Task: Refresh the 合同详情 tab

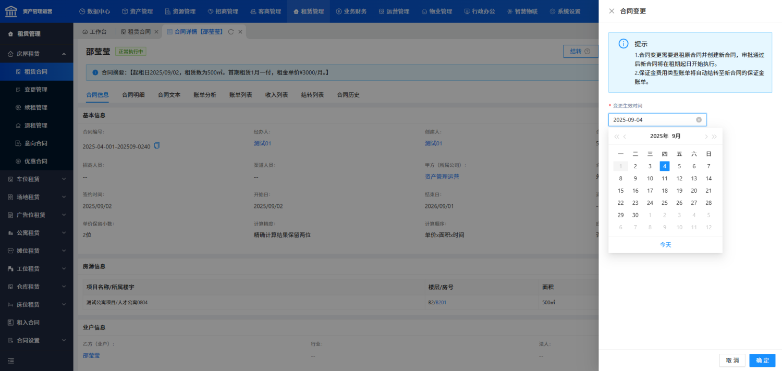Action: coord(231,32)
